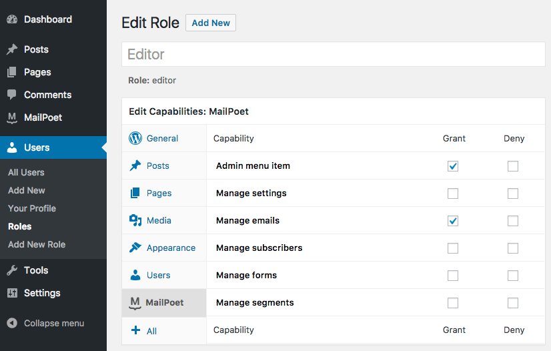The width and height of the screenshot is (551, 351).
Task: Open All Users submenu link
Action: click(x=27, y=173)
